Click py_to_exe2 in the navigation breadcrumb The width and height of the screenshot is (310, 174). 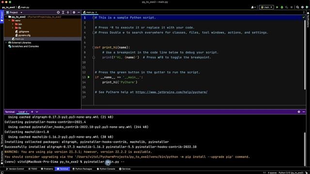9,7
